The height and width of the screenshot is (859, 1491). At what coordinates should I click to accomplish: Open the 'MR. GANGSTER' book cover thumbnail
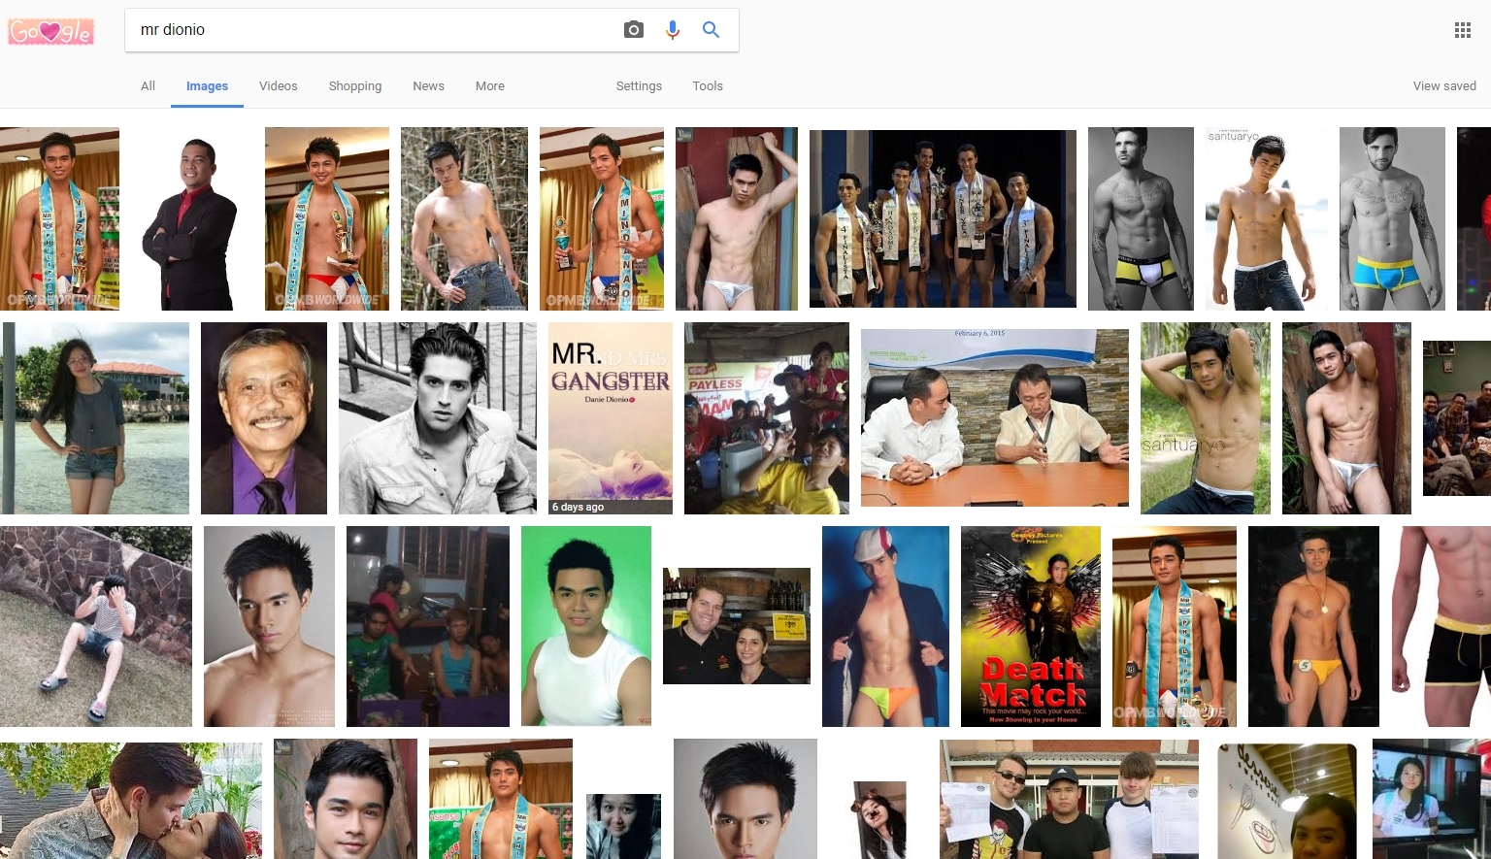(611, 418)
